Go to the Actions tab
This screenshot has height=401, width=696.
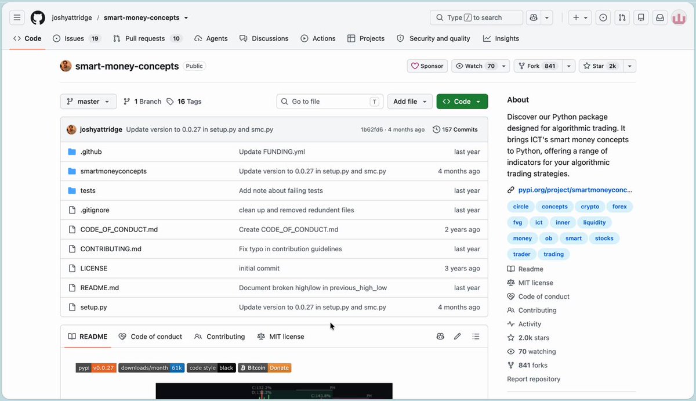coord(318,38)
